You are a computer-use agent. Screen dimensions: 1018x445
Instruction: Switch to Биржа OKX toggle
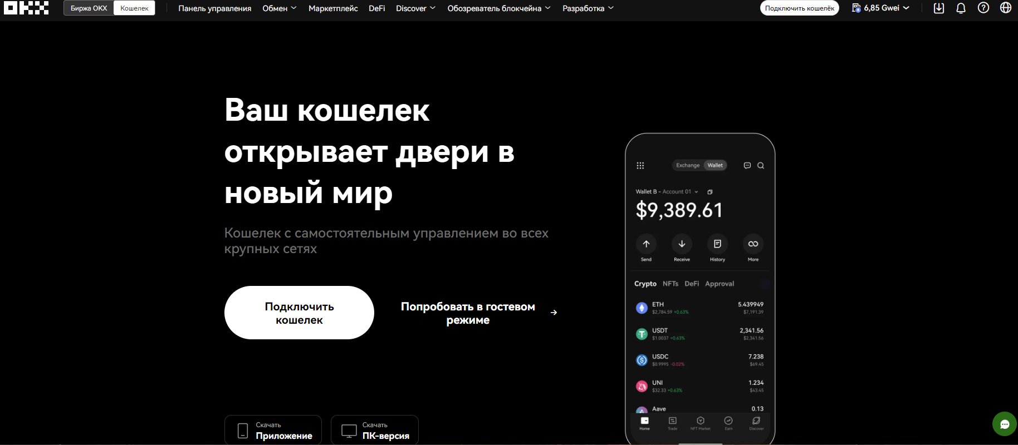(x=89, y=8)
